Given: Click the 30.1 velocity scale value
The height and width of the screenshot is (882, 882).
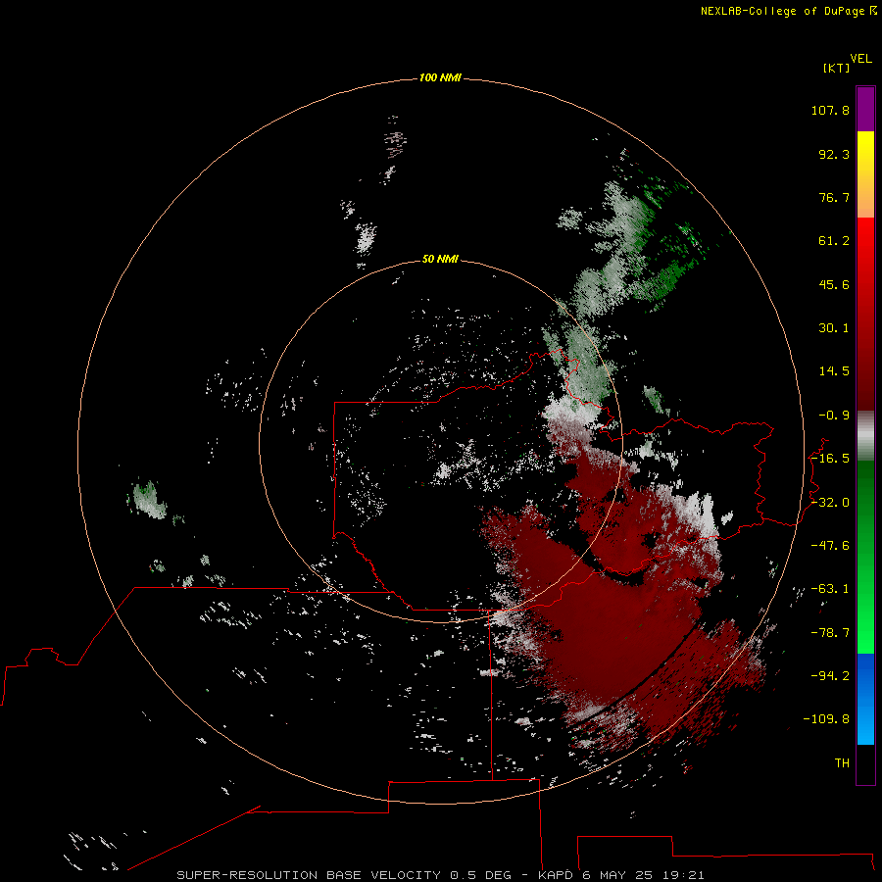Looking at the screenshot, I should [834, 328].
